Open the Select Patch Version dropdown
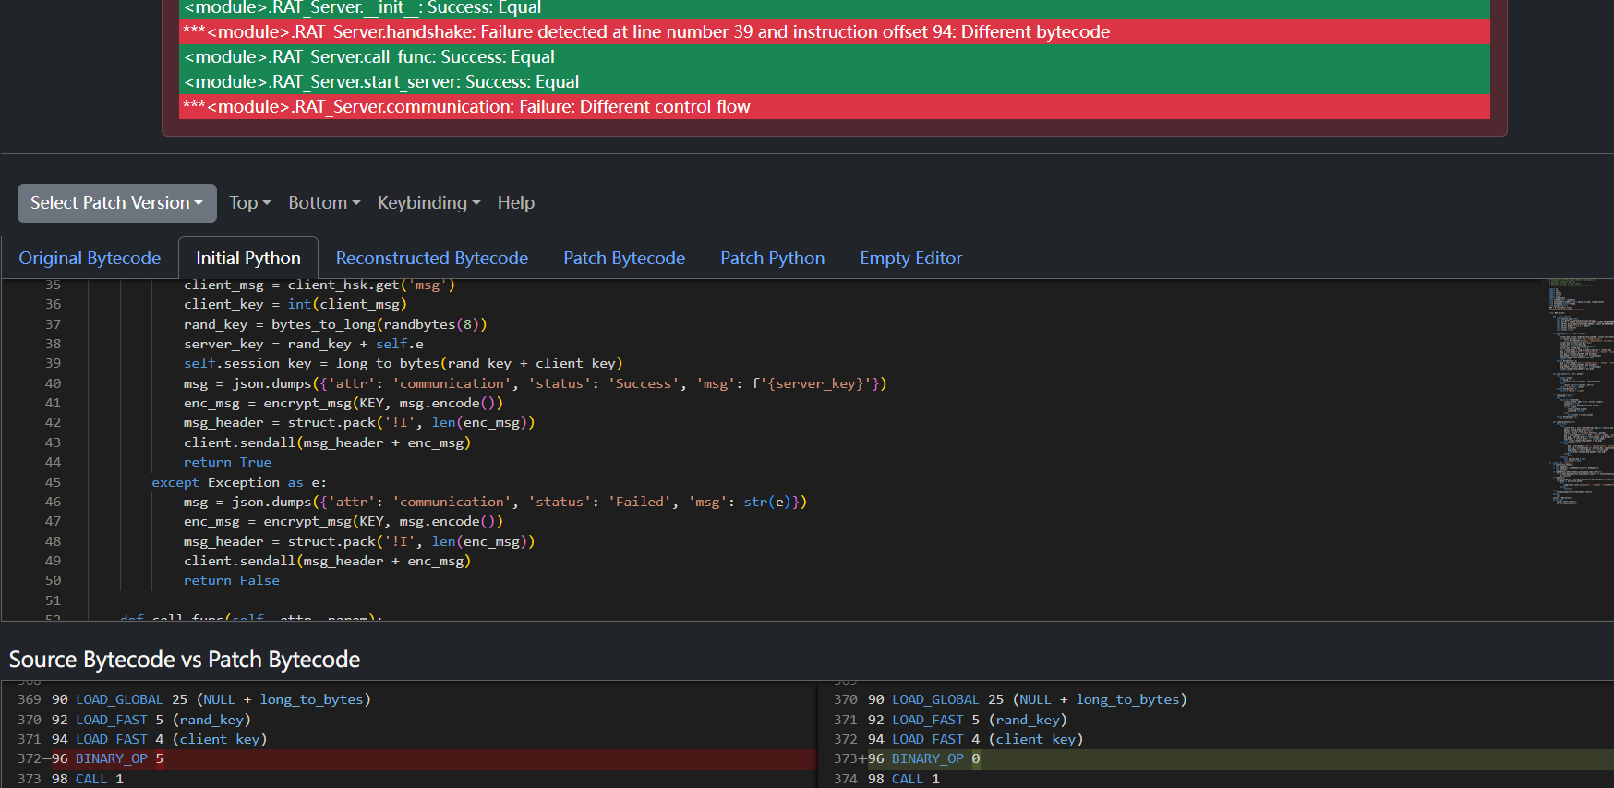This screenshot has height=788, width=1614. pyautogui.click(x=116, y=203)
